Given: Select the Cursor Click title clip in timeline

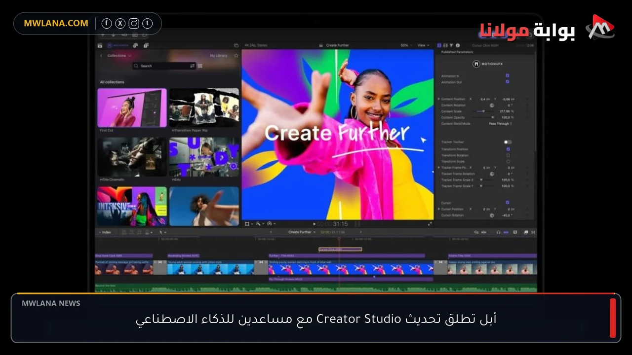Looking at the screenshot, I should click(x=340, y=249).
